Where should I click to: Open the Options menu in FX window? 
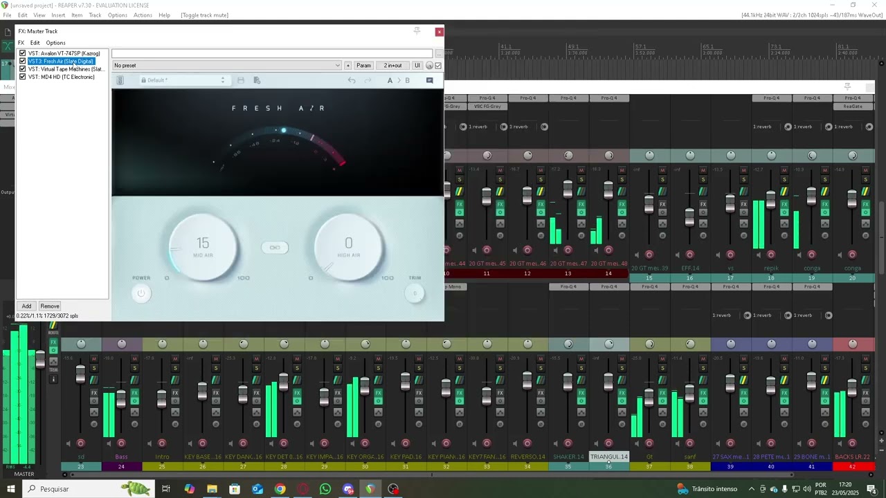55,43
